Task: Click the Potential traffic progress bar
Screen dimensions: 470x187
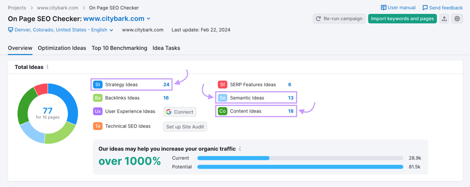Action: [x=300, y=167]
